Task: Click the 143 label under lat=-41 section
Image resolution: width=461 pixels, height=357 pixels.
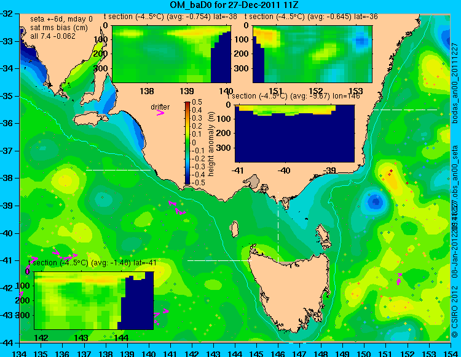Action: point(81,338)
